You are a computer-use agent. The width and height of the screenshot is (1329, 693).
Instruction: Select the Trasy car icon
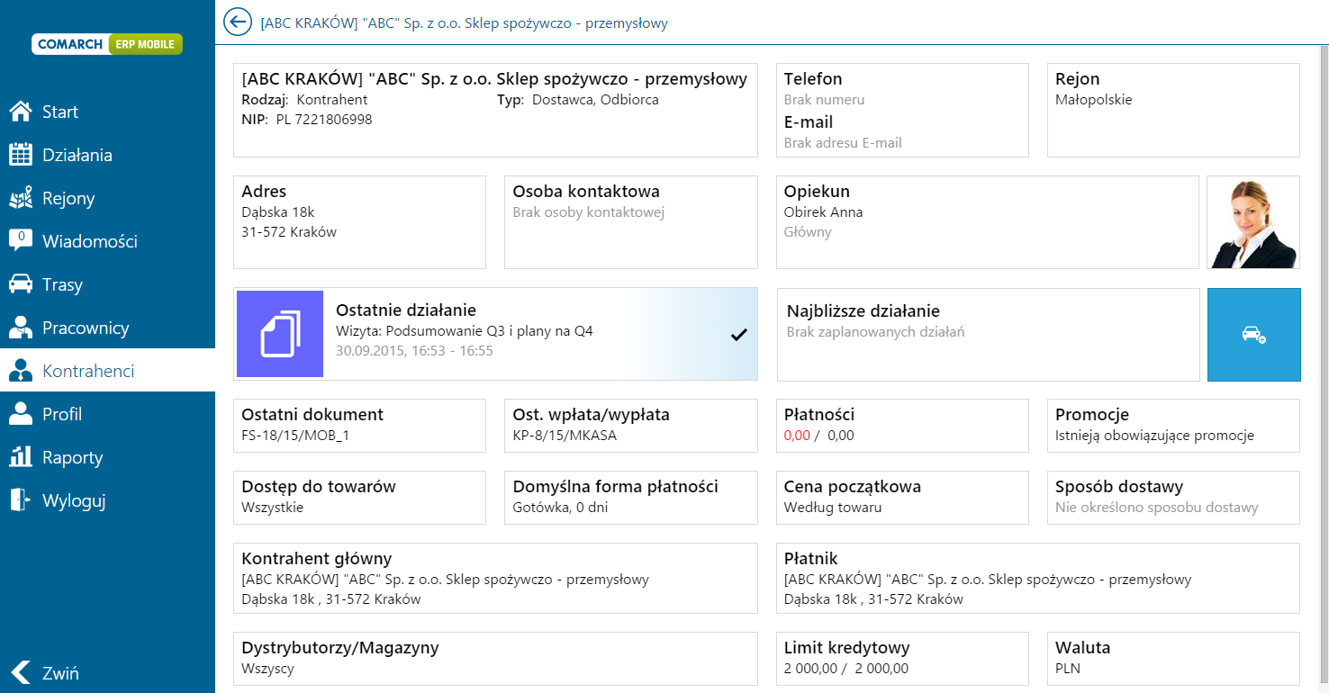20,284
